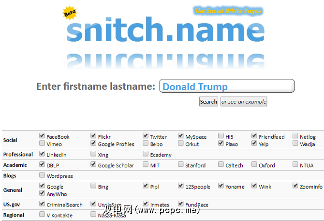This screenshot has height=221, width=324.
Task: Check the Ecademy checkbox
Action: (x=146, y=154)
